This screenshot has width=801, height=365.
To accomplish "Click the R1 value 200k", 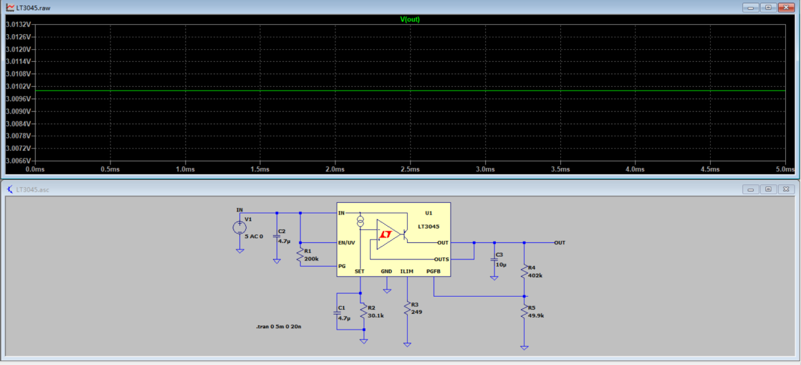I will (x=312, y=259).
